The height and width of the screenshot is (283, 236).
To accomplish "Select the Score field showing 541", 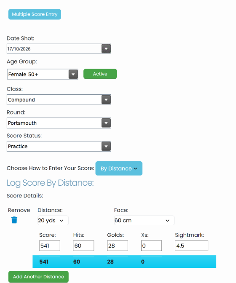I will [x=50, y=246].
